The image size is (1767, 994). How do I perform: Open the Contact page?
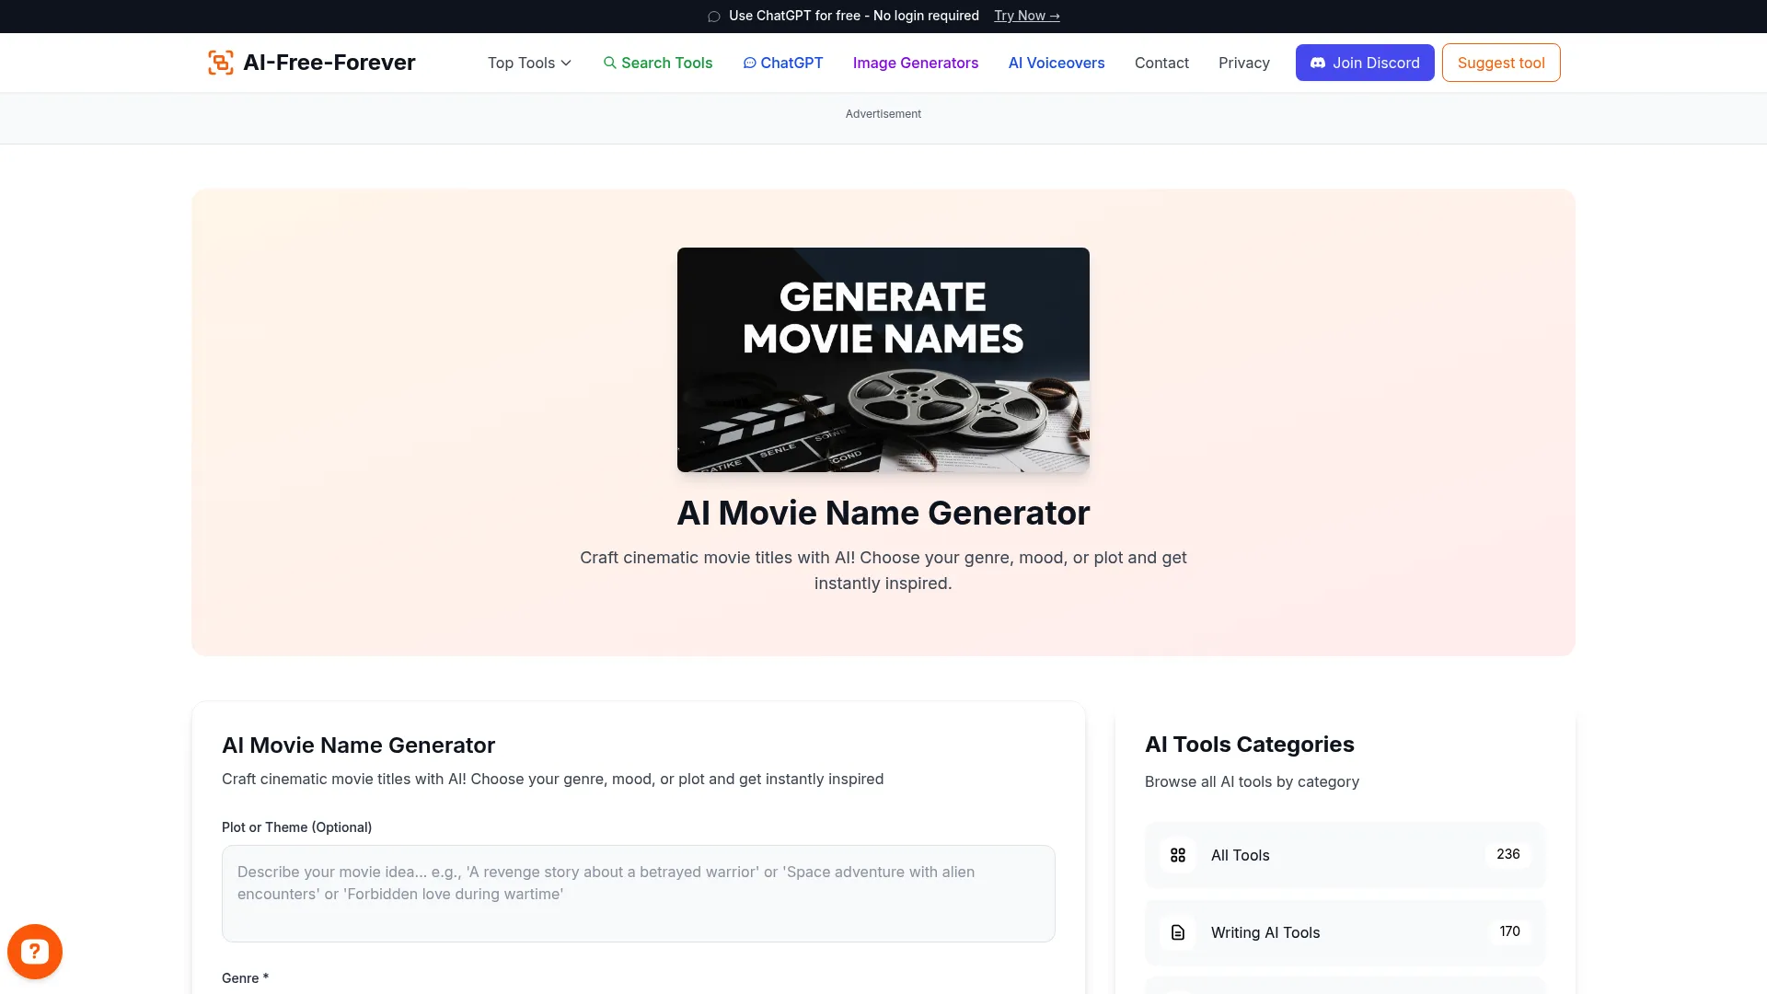(x=1161, y=63)
